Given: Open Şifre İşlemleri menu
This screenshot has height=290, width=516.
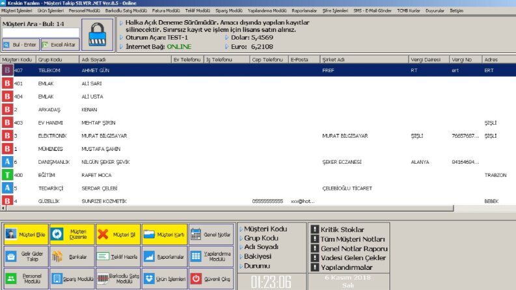Looking at the screenshot, I should click(x=335, y=10).
